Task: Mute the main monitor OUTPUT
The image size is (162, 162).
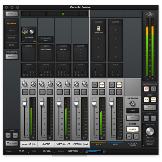Action: pos(153,118)
